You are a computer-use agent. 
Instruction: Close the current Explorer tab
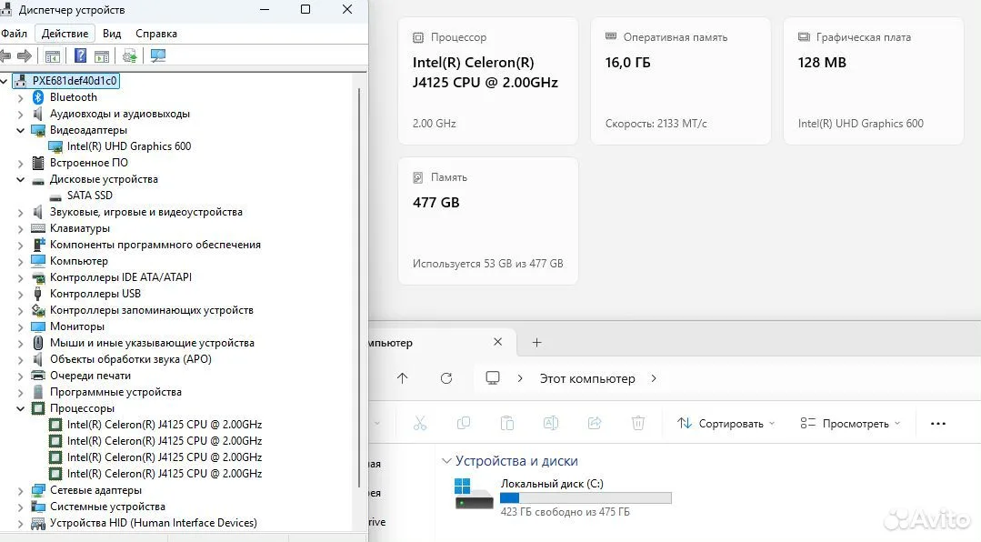pyautogui.click(x=497, y=342)
